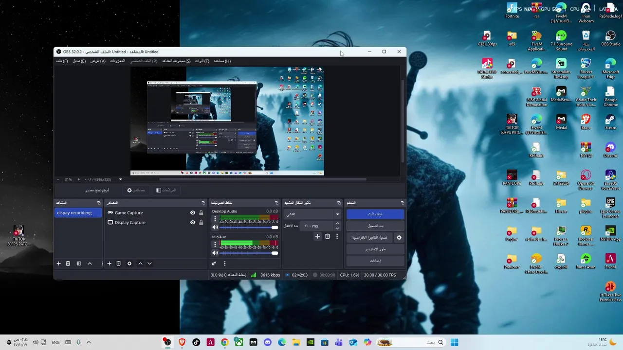Undock the Scenes panel with its float icon

(99, 203)
